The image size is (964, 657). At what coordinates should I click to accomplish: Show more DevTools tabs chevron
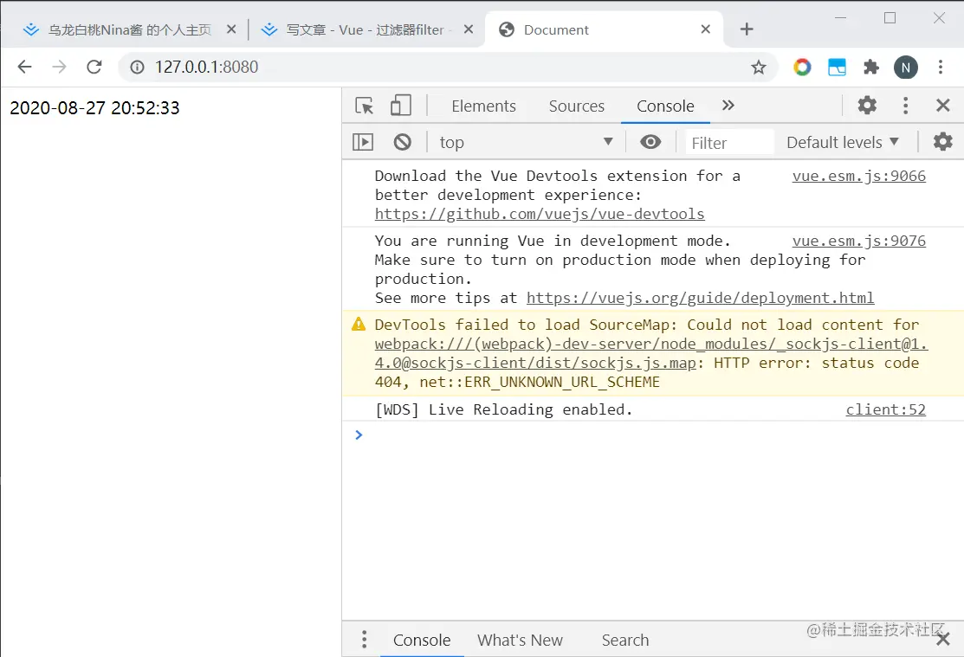click(x=728, y=106)
